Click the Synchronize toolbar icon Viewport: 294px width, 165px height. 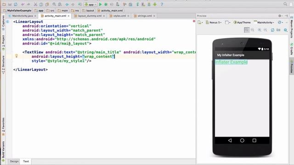click(x=16, y=4)
